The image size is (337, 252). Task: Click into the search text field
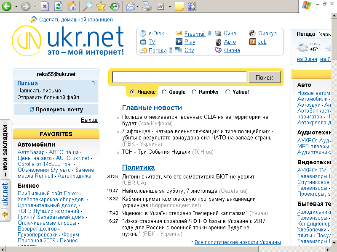tap(179, 77)
